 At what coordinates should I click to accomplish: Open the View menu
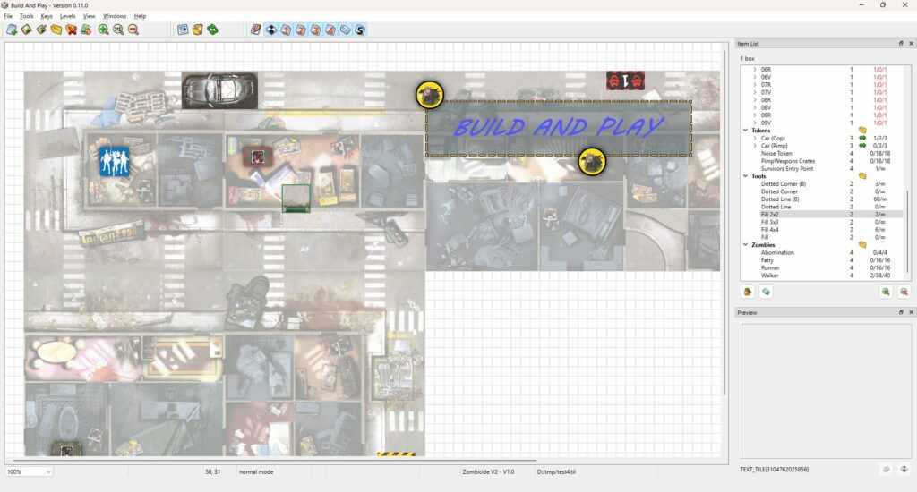point(89,16)
